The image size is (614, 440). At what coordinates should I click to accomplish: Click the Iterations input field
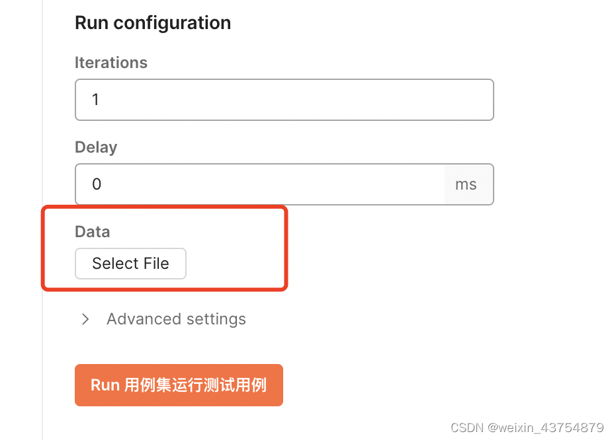tap(285, 100)
